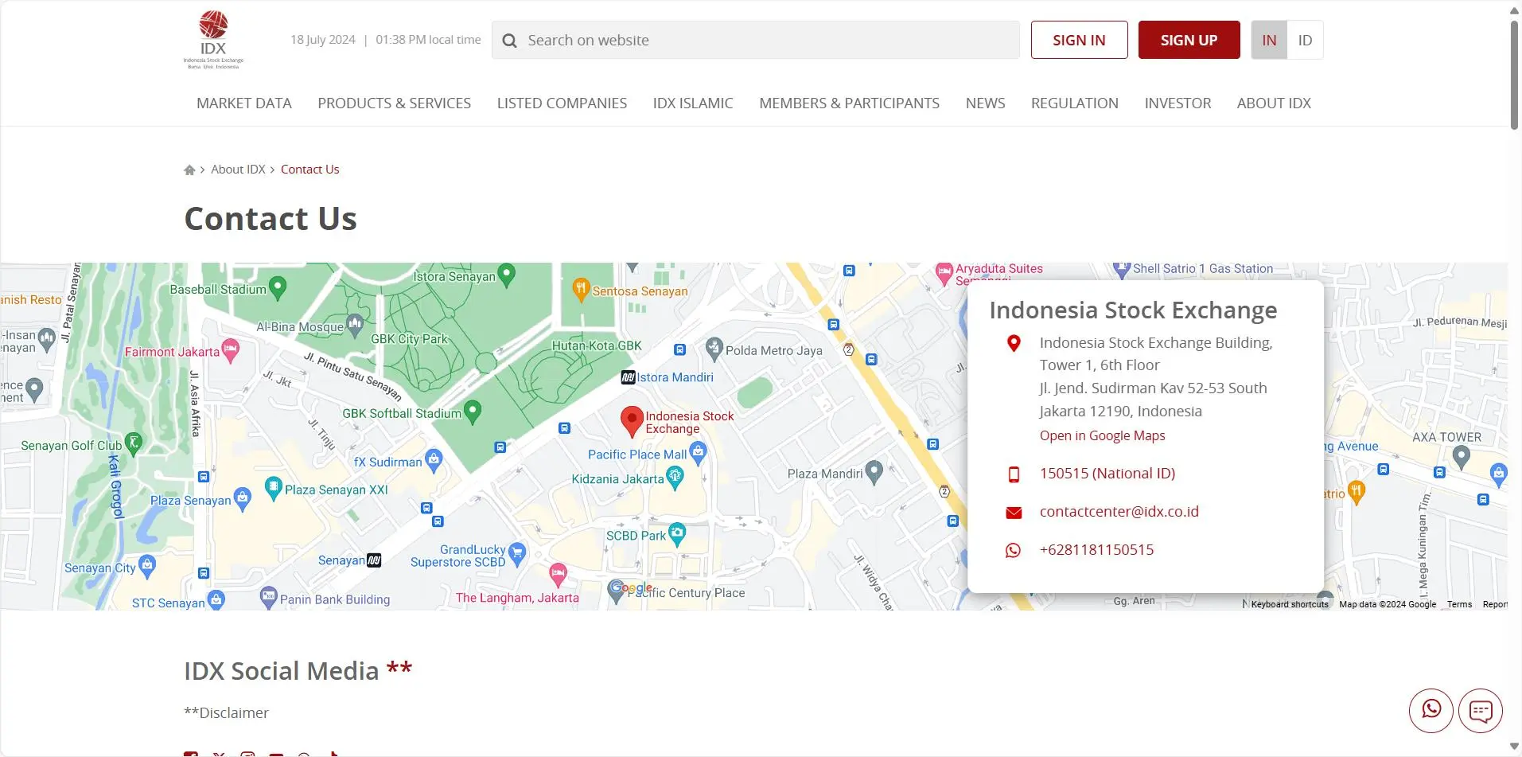Select the Kidzania Jakarta marker
This screenshot has height=757, width=1522.
pos(675,478)
